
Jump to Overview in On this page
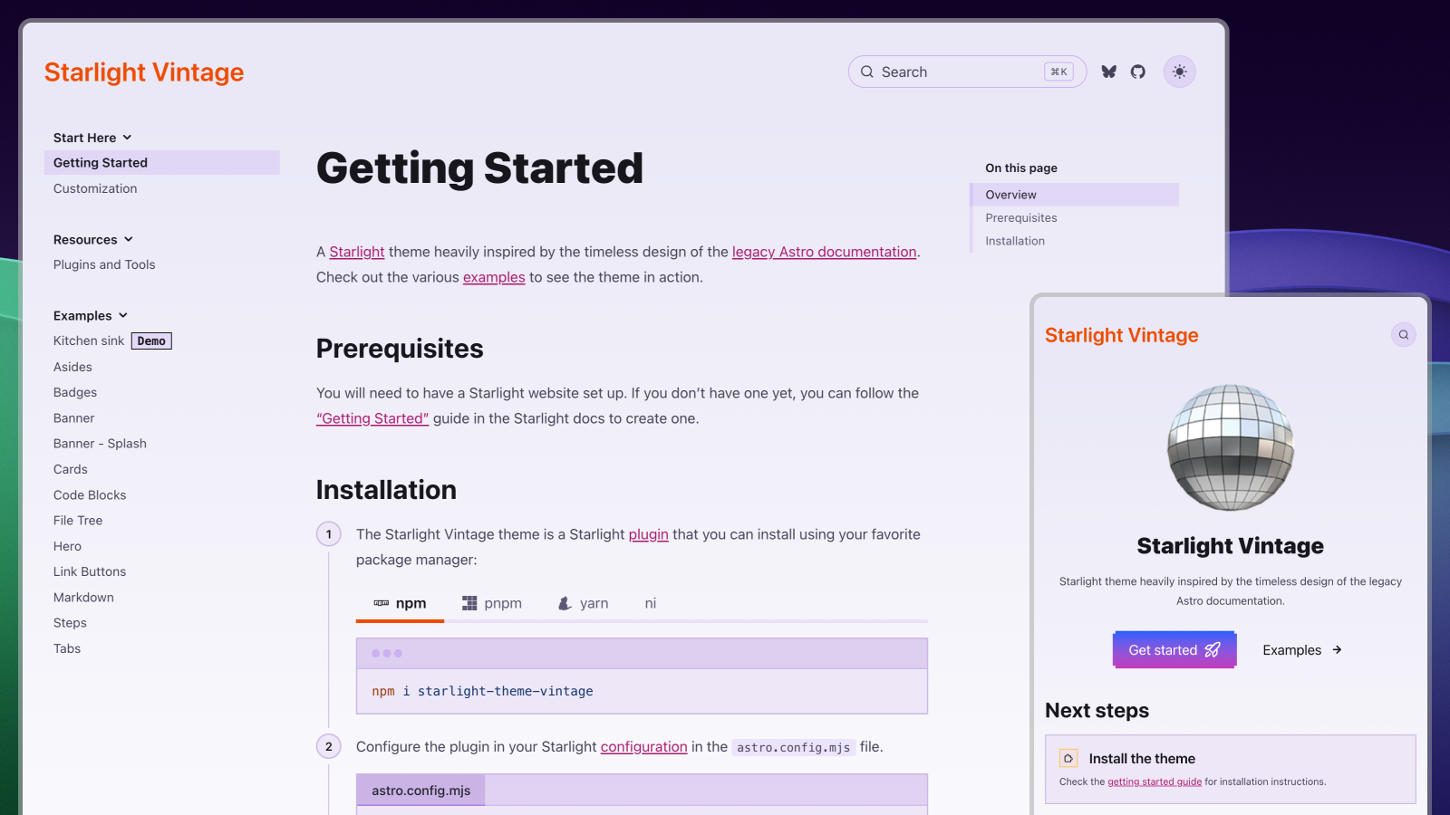click(1075, 195)
